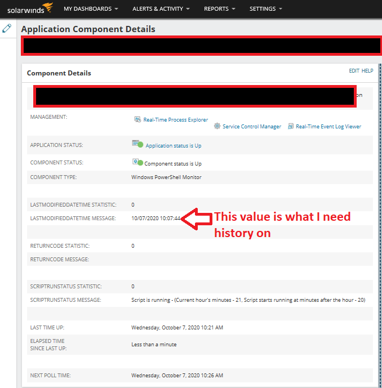382x388 pixels.
Task: Click the 10/07/2020 10:07:44 message value
Action: click(x=156, y=218)
